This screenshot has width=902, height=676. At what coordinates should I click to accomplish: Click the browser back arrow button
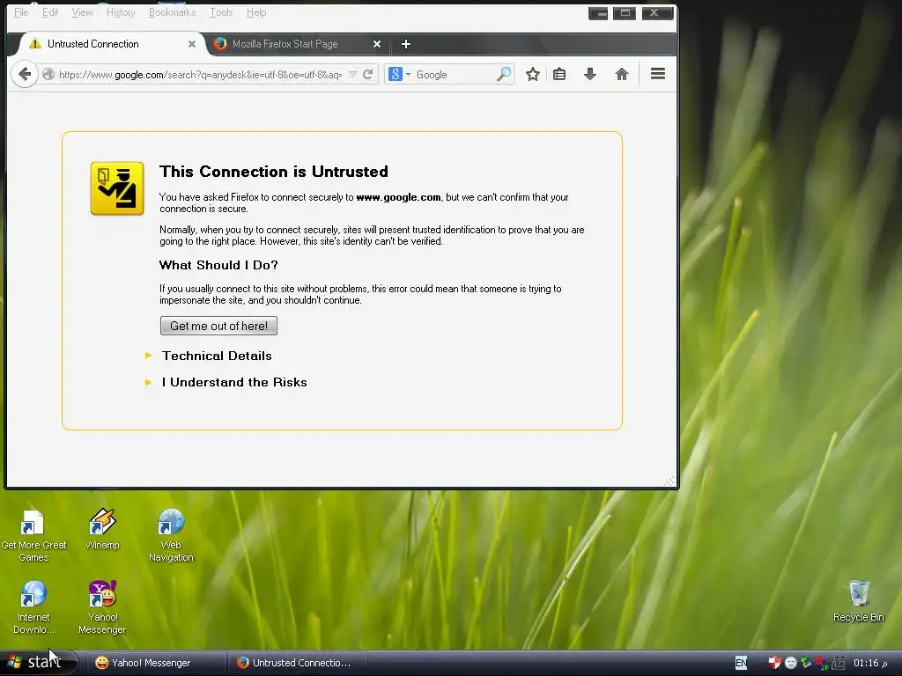(x=24, y=74)
